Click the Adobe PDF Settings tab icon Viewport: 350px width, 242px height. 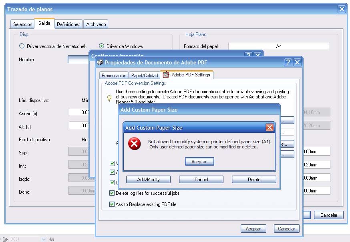[166, 74]
